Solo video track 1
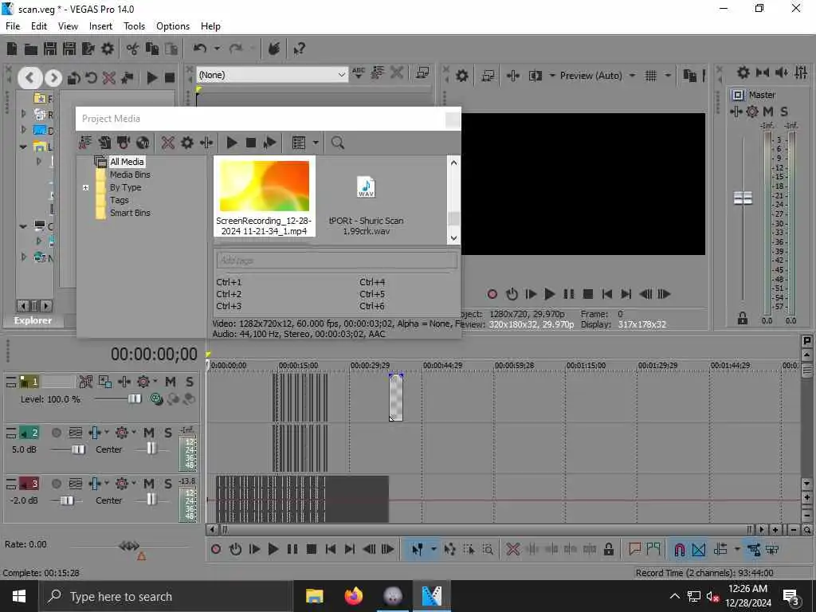816x612 pixels. tap(190, 382)
